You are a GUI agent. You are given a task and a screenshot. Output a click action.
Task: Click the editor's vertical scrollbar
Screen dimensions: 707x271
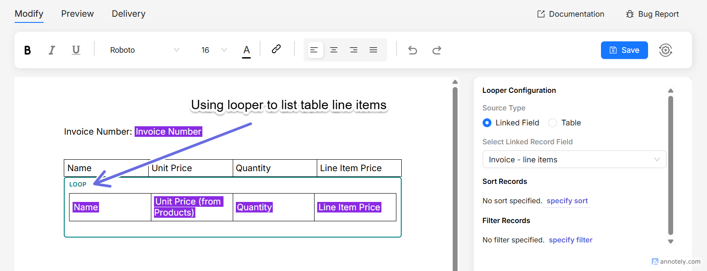click(455, 178)
